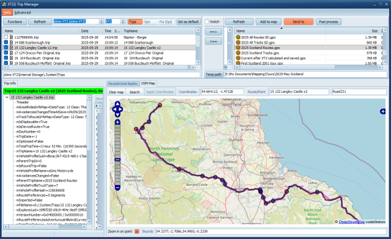Uncheck 19 104 Buccleuch Original.trip checkbox
Viewport: 391px width, 239px height.
click(x=6, y=58)
